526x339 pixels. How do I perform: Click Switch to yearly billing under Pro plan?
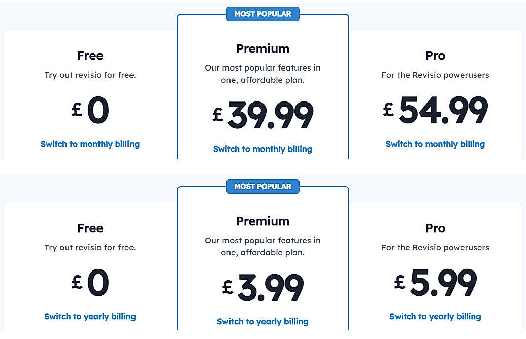click(x=435, y=316)
